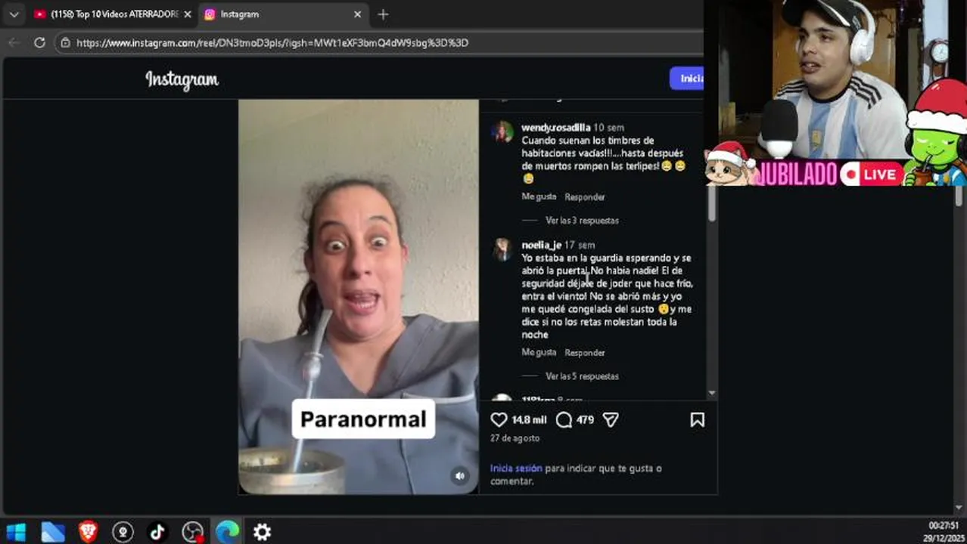967x544 pixels.
Task: Click the 27 de agosto post date
Action: coord(515,438)
